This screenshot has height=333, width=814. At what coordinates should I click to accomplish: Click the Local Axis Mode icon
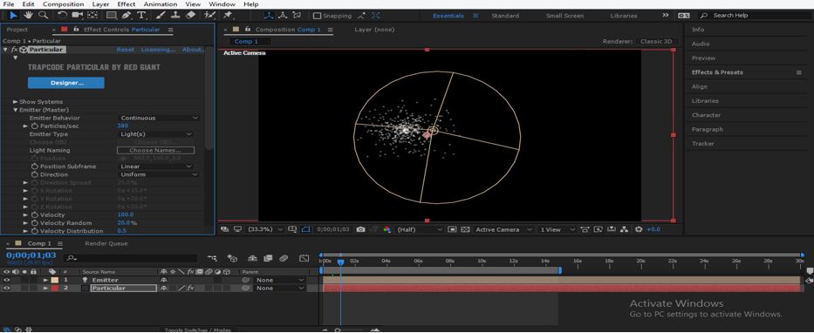pos(270,16)
